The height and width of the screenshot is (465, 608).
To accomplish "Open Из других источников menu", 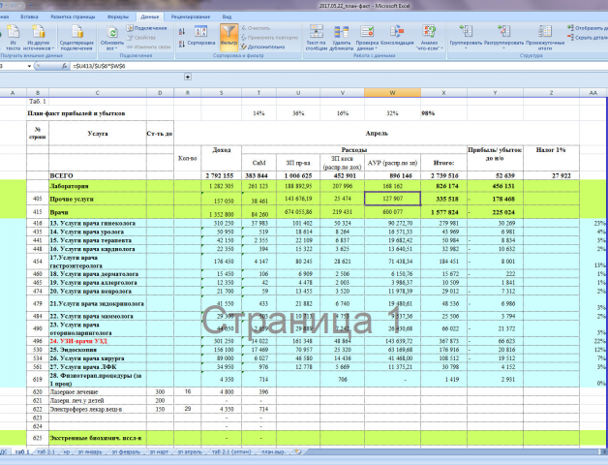I will [x=39, y=37].
